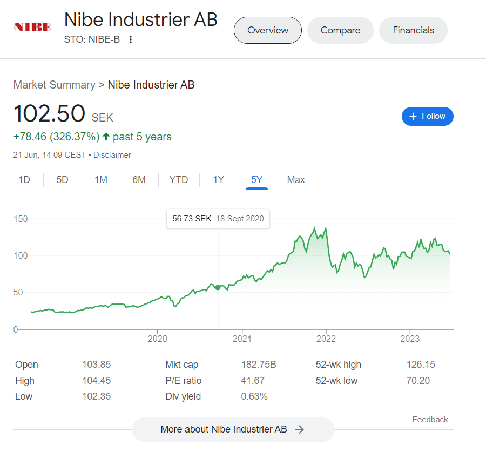The height and width of the screenshot is (452, 486).
Task: Click the P/E ratio label
Action: [183, 380]
